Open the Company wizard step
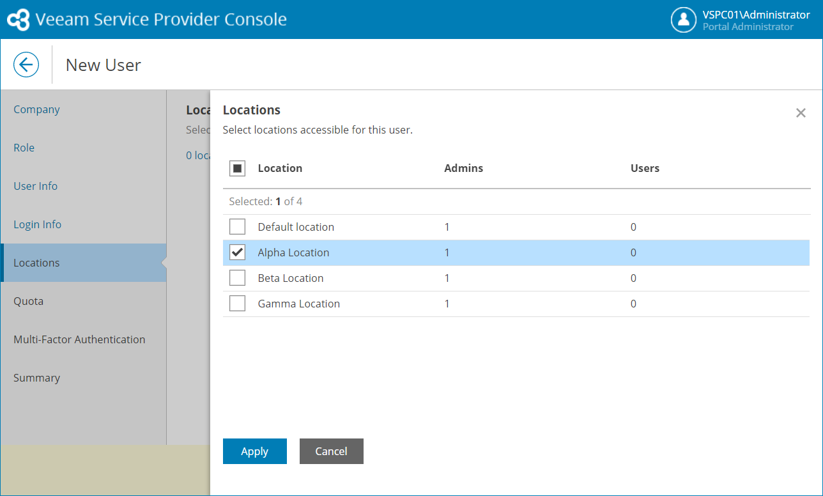The height and width of the screenshot is (496, 823). pos(36,109)
